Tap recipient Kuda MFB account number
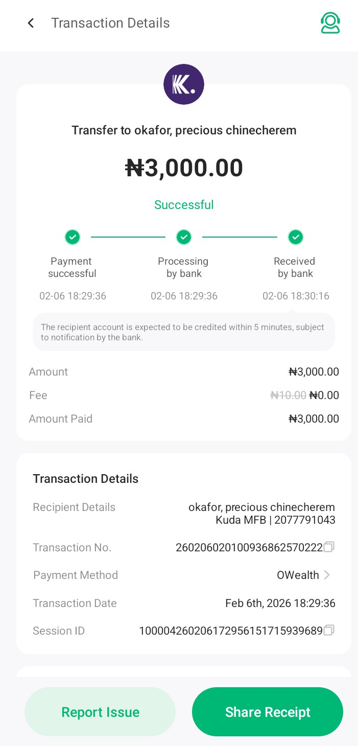The image size is (358, 746). pos(275,520)
